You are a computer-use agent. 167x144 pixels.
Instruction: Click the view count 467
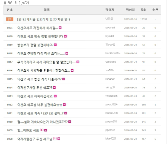pos(144,139)
